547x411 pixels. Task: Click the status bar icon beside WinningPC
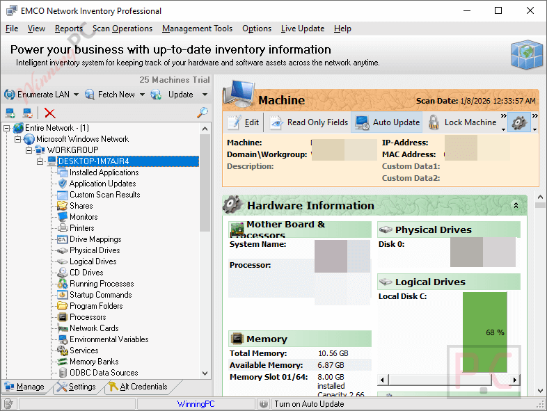tap(264, 403)
